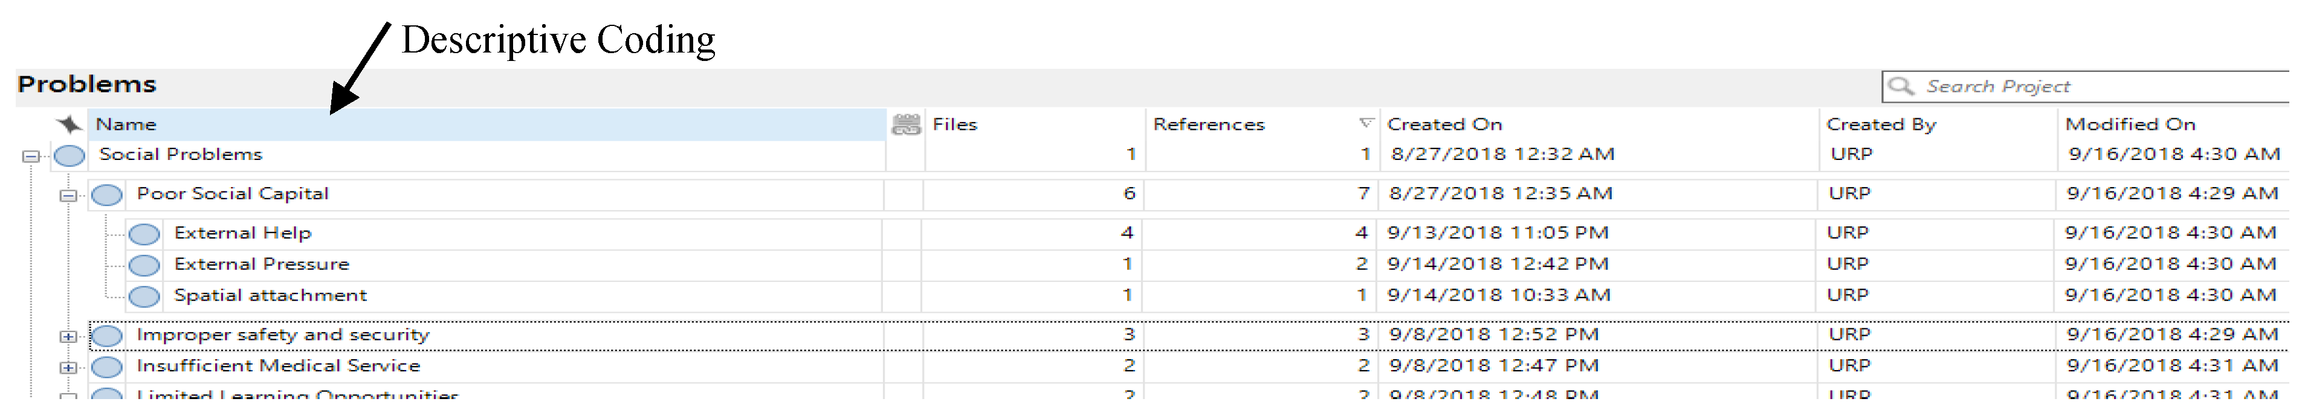
Task: Click the Spatial attachment node icon
Action: pyautogui.click(x=144, y=296)
